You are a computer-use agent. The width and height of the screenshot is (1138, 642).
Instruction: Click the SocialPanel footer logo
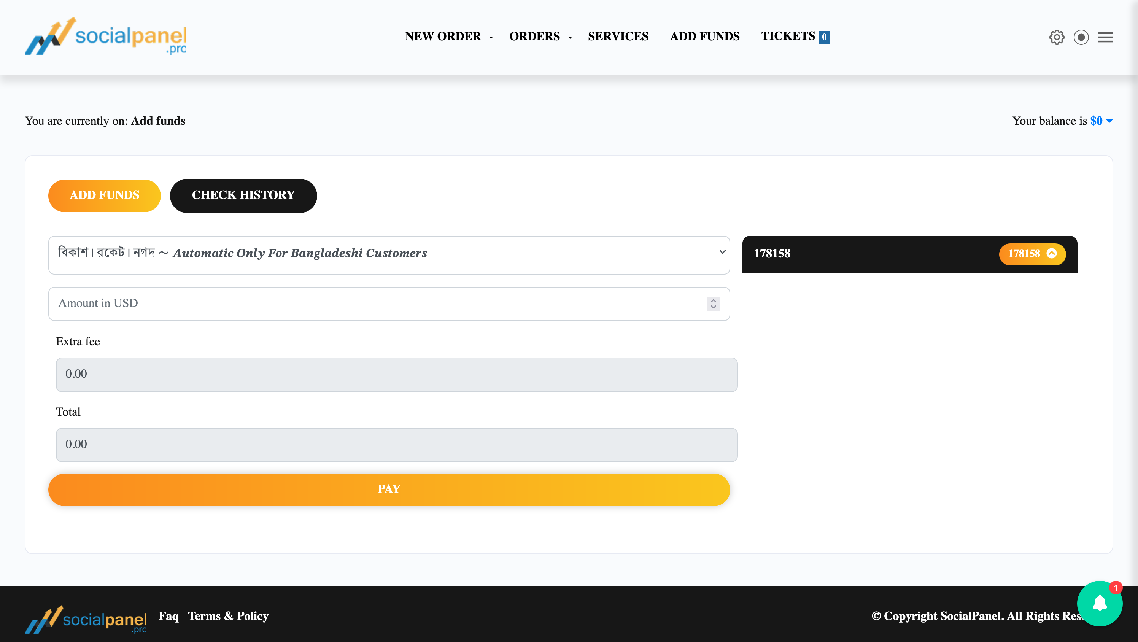[86, 619]
